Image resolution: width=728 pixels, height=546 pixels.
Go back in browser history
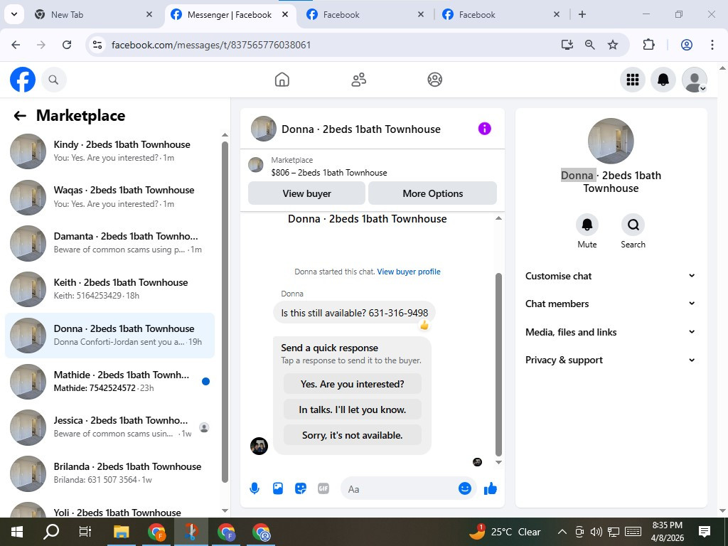[16, 45]
